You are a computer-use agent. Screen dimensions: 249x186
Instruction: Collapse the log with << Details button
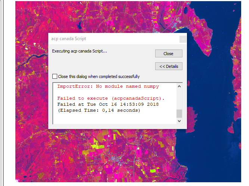pos(169,66)
